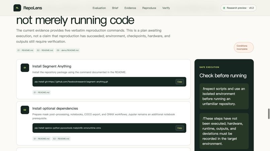Select the opencv-python pycocotools code block
The width and height of the screenshot is (270, 151).
109,128
